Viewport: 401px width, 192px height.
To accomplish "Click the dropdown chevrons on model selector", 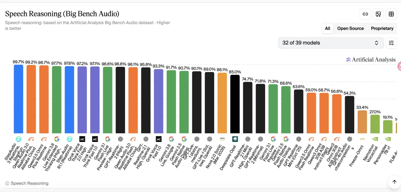I will tap(376, 43).
